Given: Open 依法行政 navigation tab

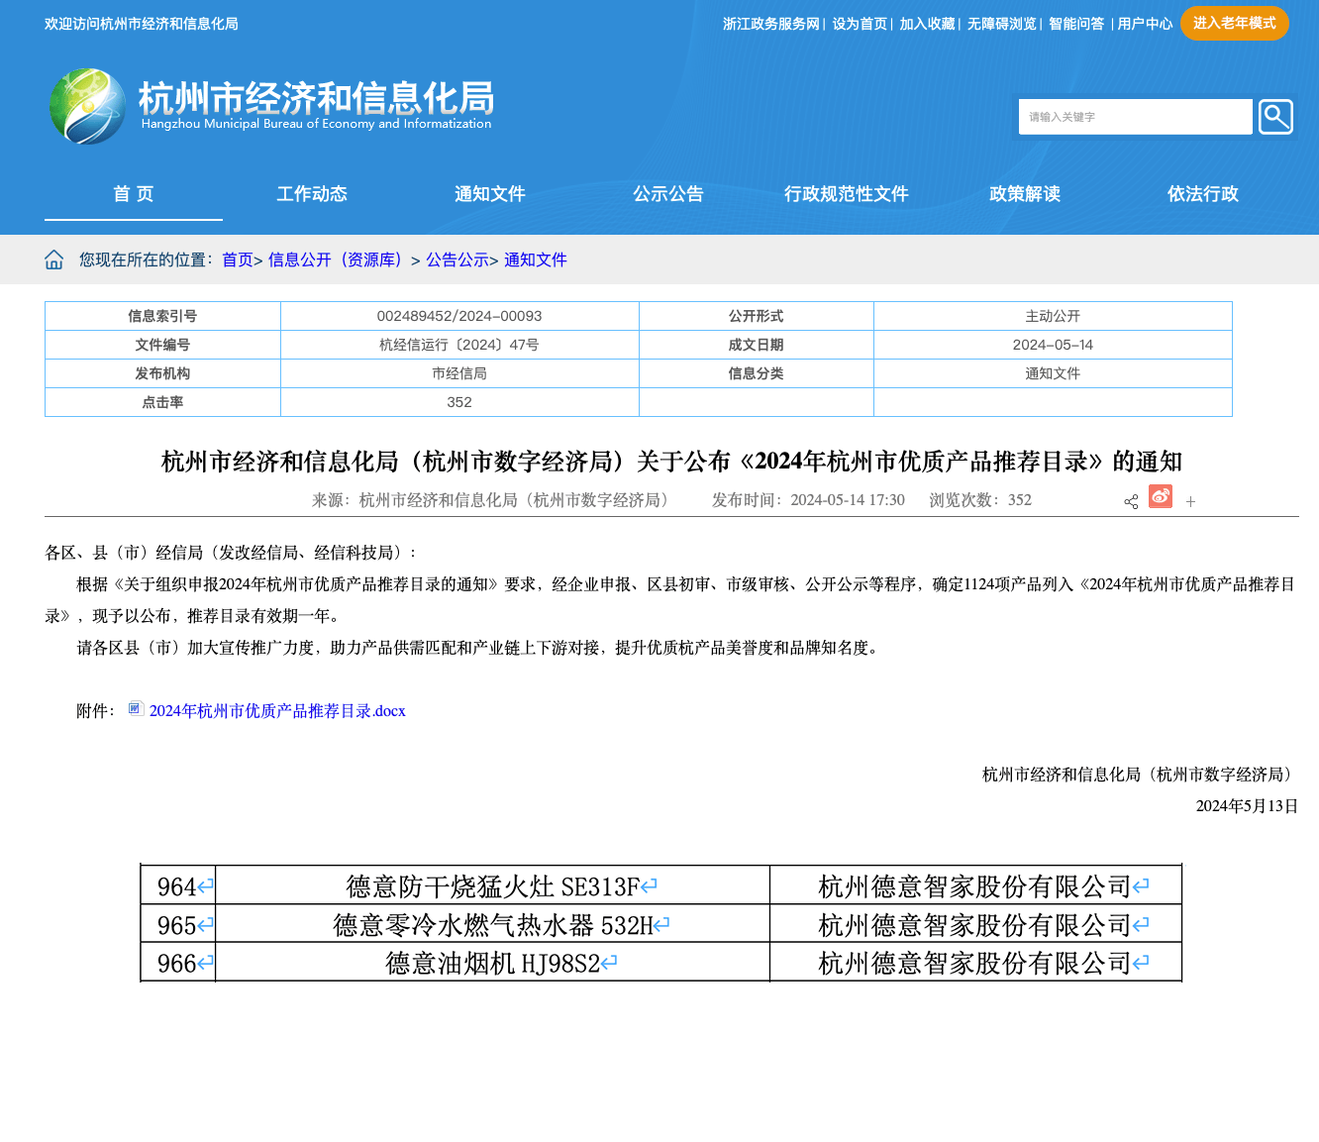Looking at the screenshot, I should click(1203, 194).
